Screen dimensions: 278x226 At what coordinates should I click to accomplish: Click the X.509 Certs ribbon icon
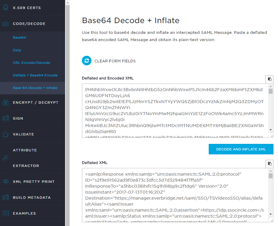click(5, 8)
